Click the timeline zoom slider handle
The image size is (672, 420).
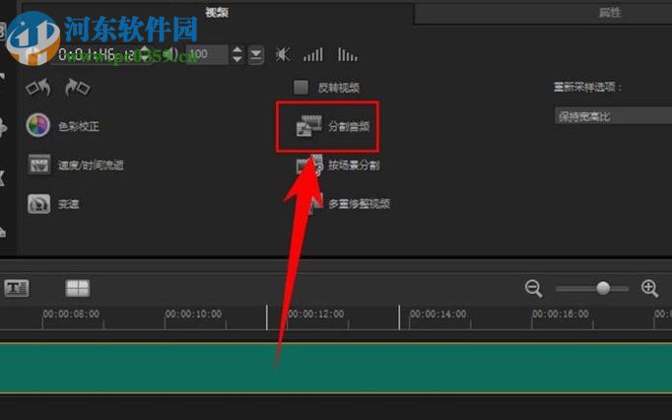point(603,288)
